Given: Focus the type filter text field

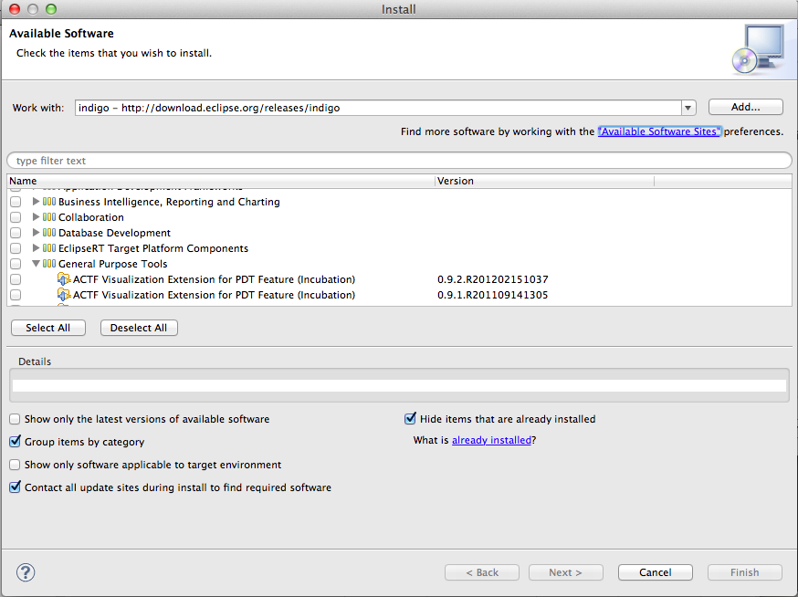Looking at the screenshot, I should click(399, 161).
